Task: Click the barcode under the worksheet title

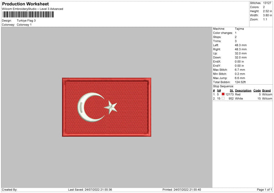Action: pyautogui.click(x=28, y=15)
